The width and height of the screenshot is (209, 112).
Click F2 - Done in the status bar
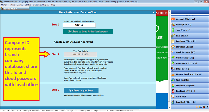(x=24, y=111)
